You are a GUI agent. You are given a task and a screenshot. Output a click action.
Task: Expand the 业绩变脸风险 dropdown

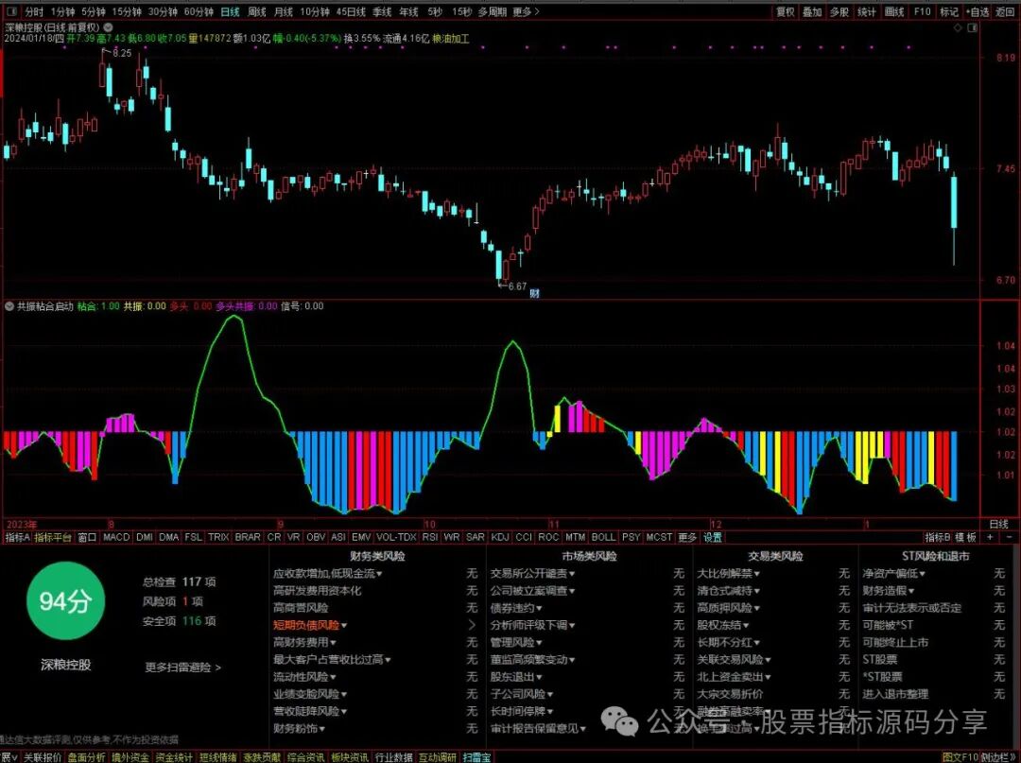[x=310, y=694]
